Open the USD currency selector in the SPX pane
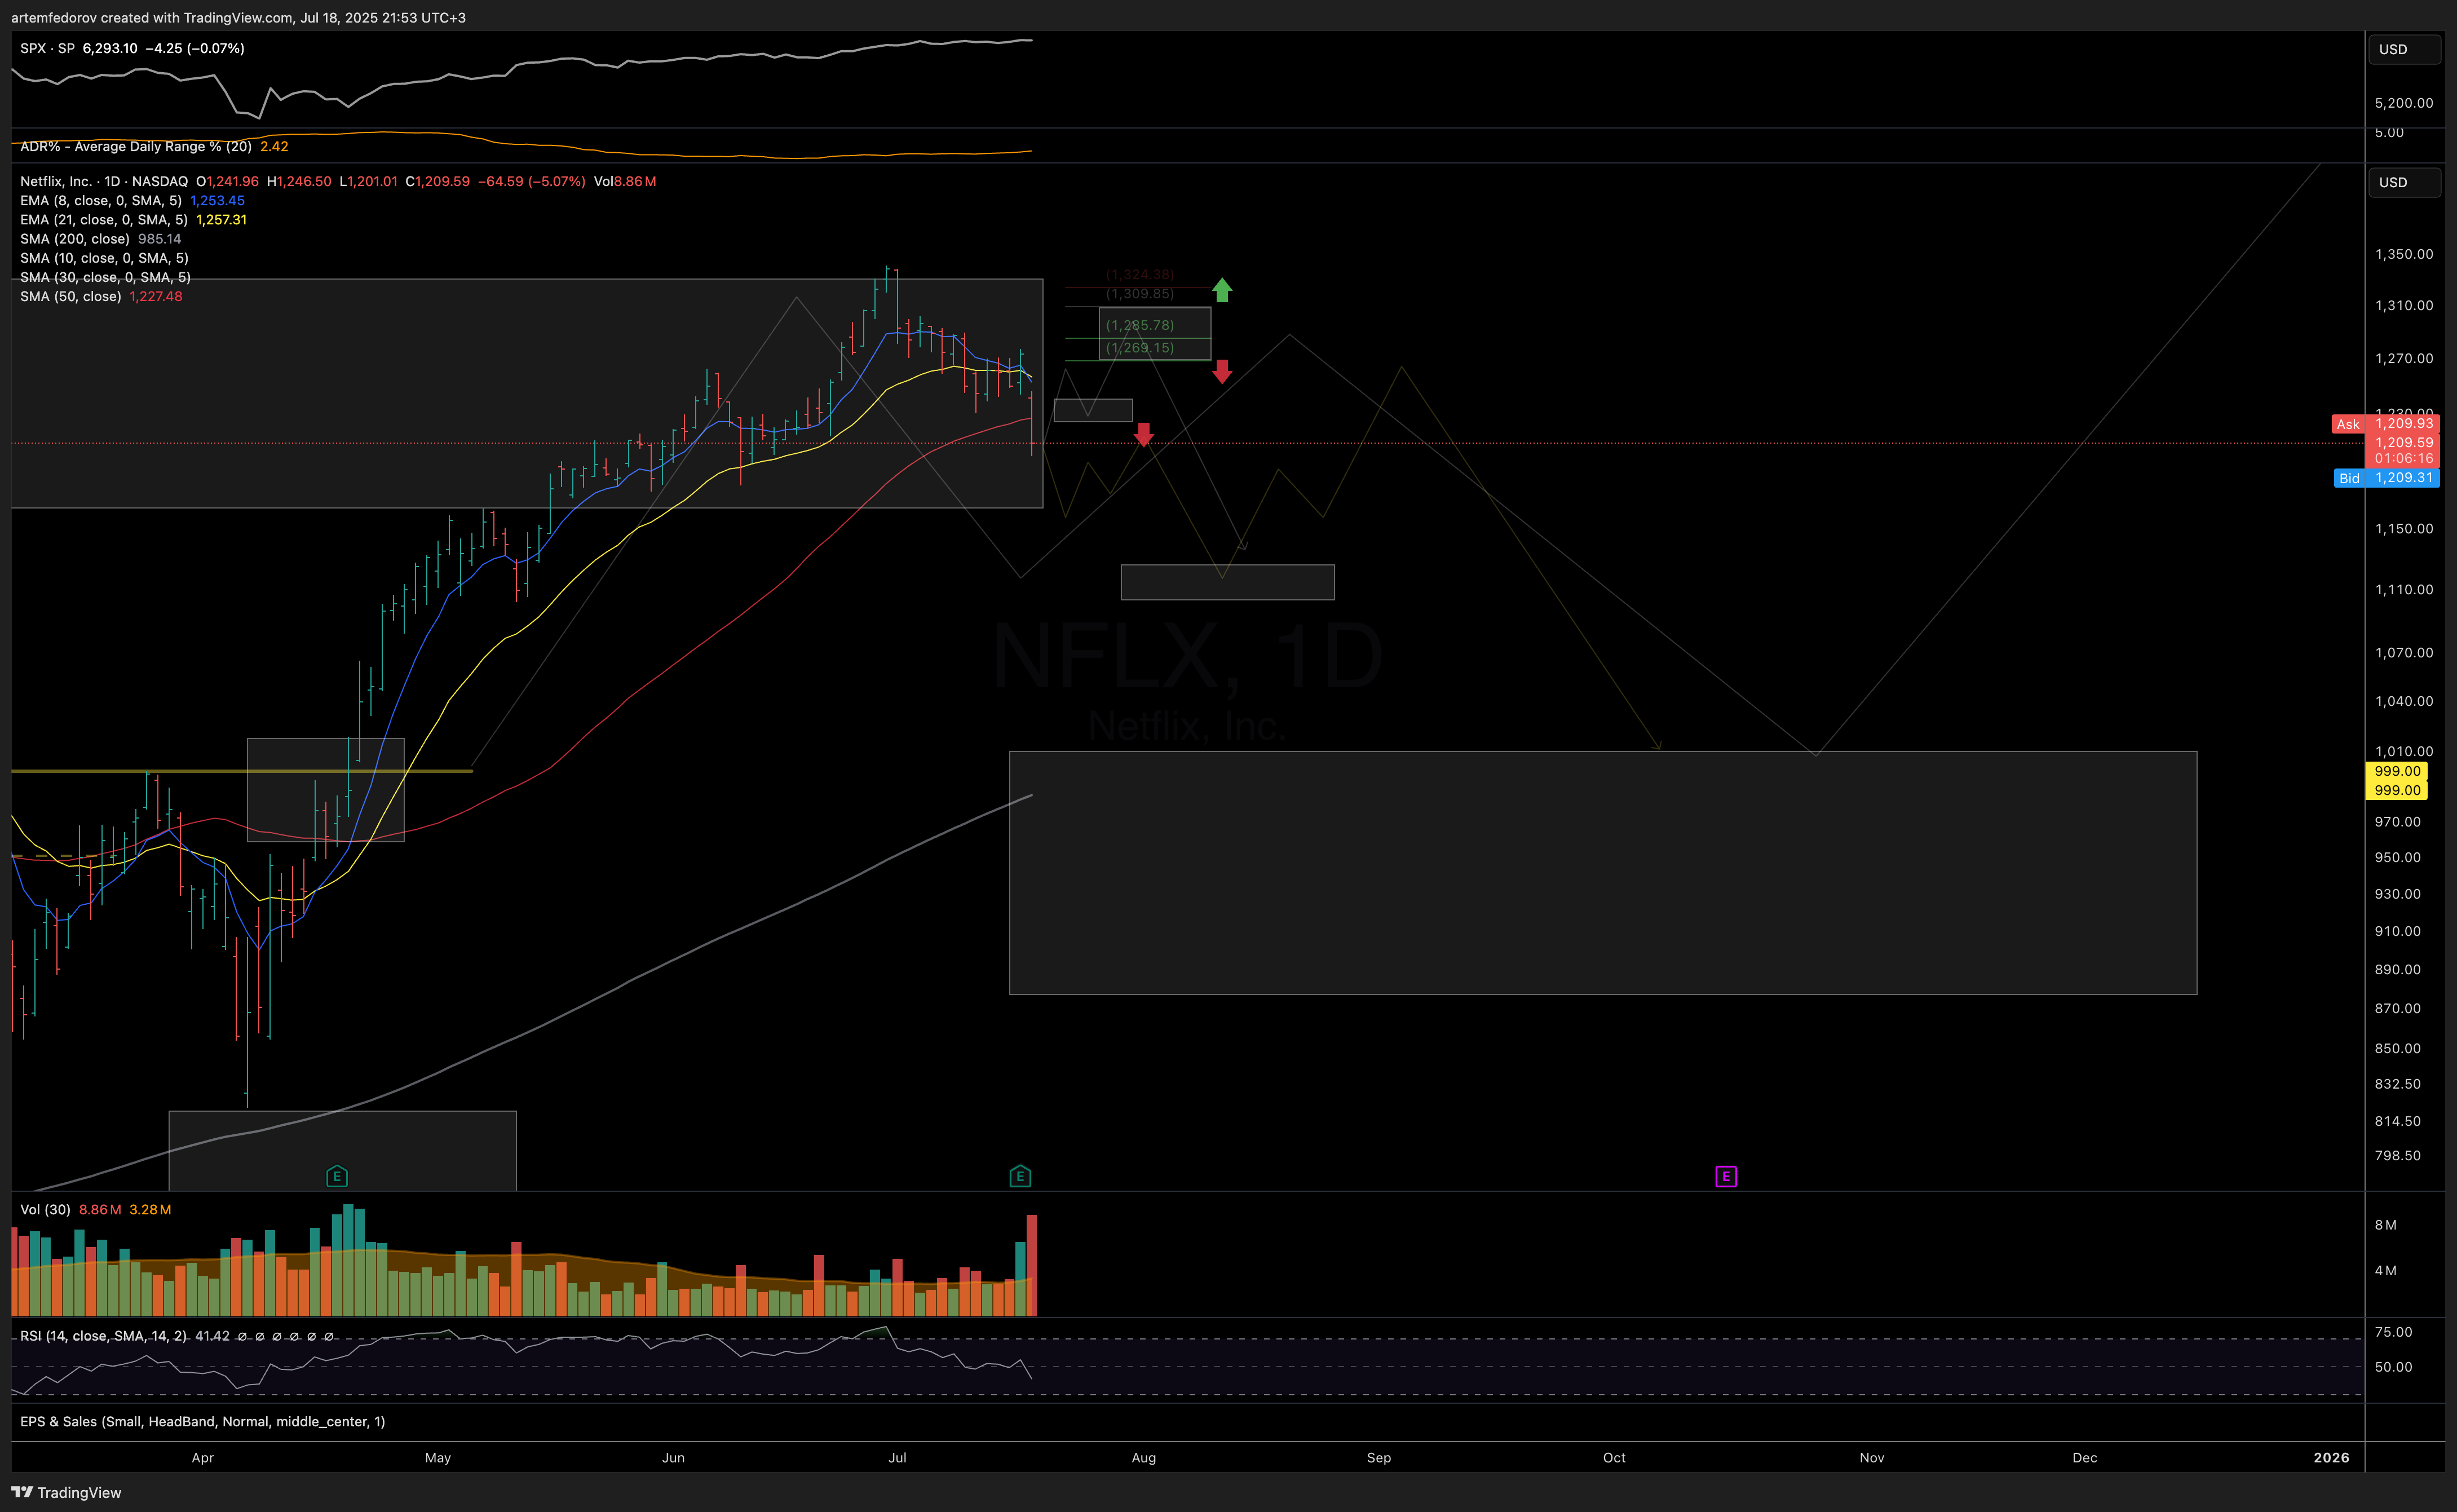2457x1512 pixels. tap(2404, 49)
